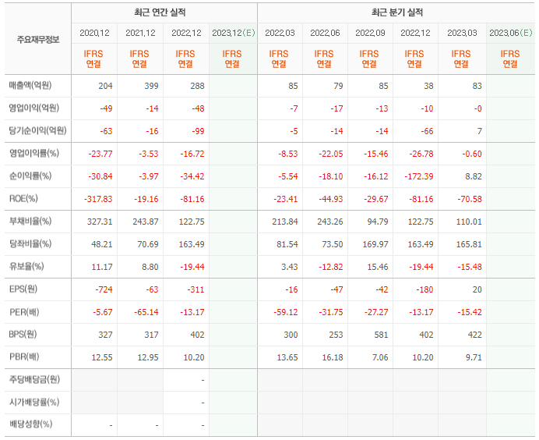Viewport: 539px width, 440px height.
Task: Click operating profit value -49
Action: [106, 108]
